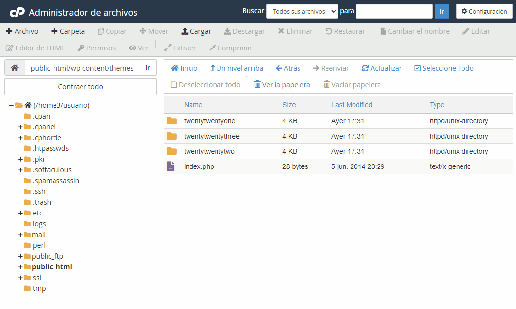Expand the .softaculous folder node
The image size is (516, 309).
[20, 170]
